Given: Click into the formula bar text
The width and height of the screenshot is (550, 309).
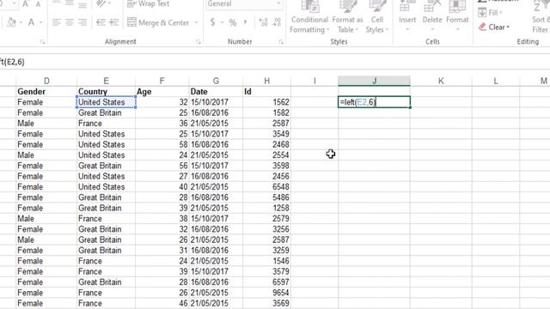Looking at the screenshot, I should [12, 62].
